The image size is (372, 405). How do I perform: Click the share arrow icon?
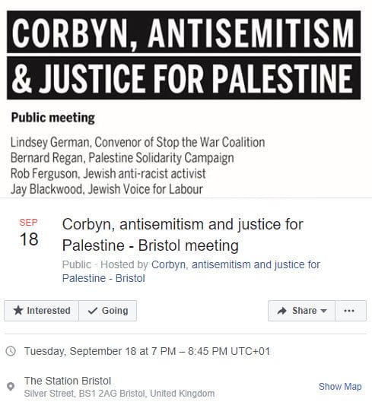[281, 311]
